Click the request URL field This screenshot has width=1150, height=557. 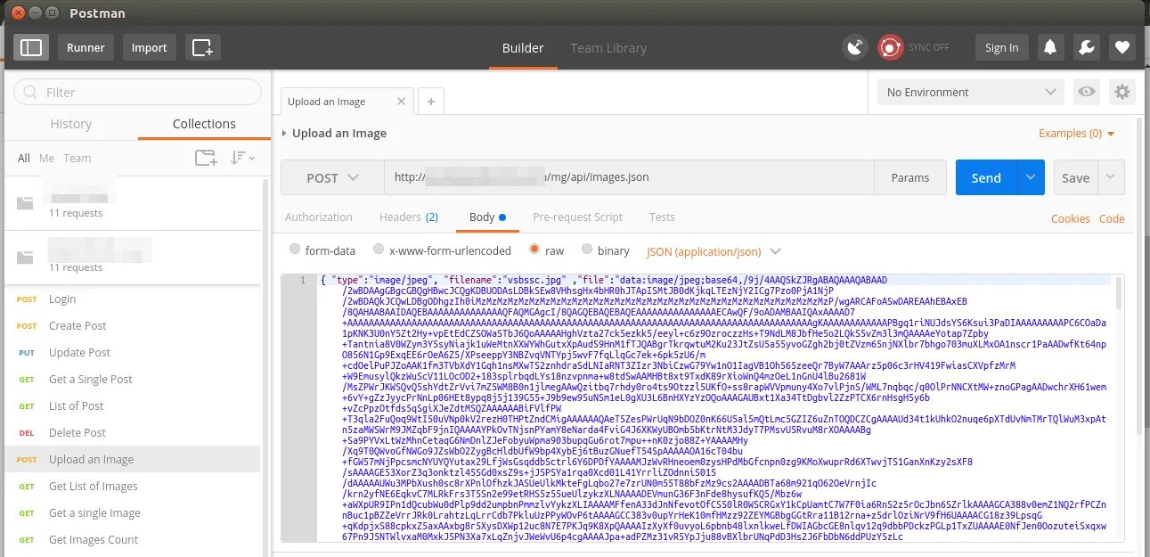(x=629, y=177)
